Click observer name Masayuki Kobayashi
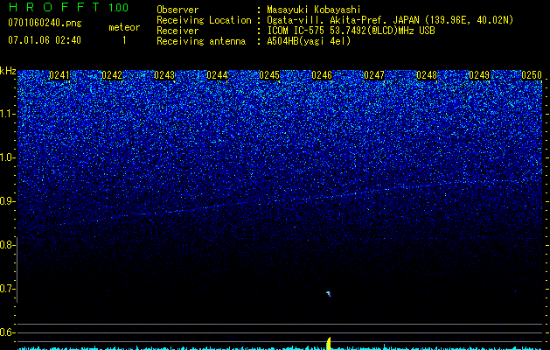550x350 pixels. [314, 10]
